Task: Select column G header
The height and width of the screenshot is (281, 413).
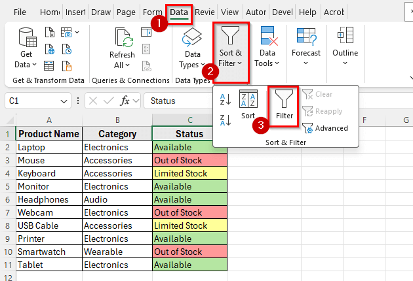Action: (x=406, y=120)
